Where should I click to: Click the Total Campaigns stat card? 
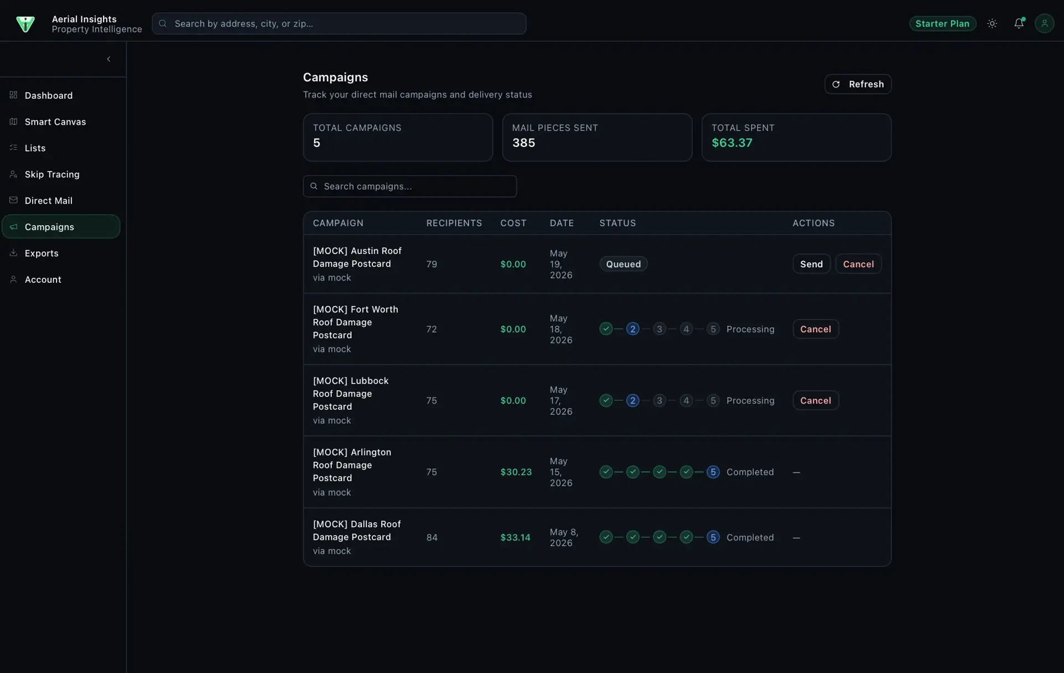(398, 137)
